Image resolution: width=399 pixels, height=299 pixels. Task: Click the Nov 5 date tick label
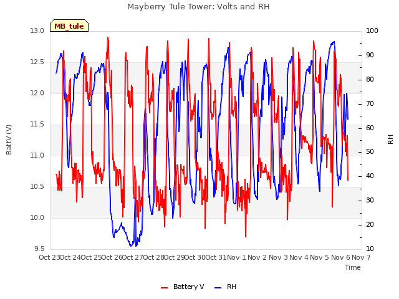coord(320,257)
